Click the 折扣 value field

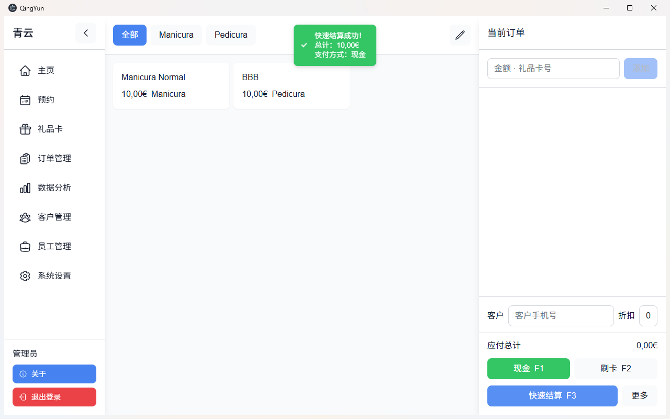648,316
